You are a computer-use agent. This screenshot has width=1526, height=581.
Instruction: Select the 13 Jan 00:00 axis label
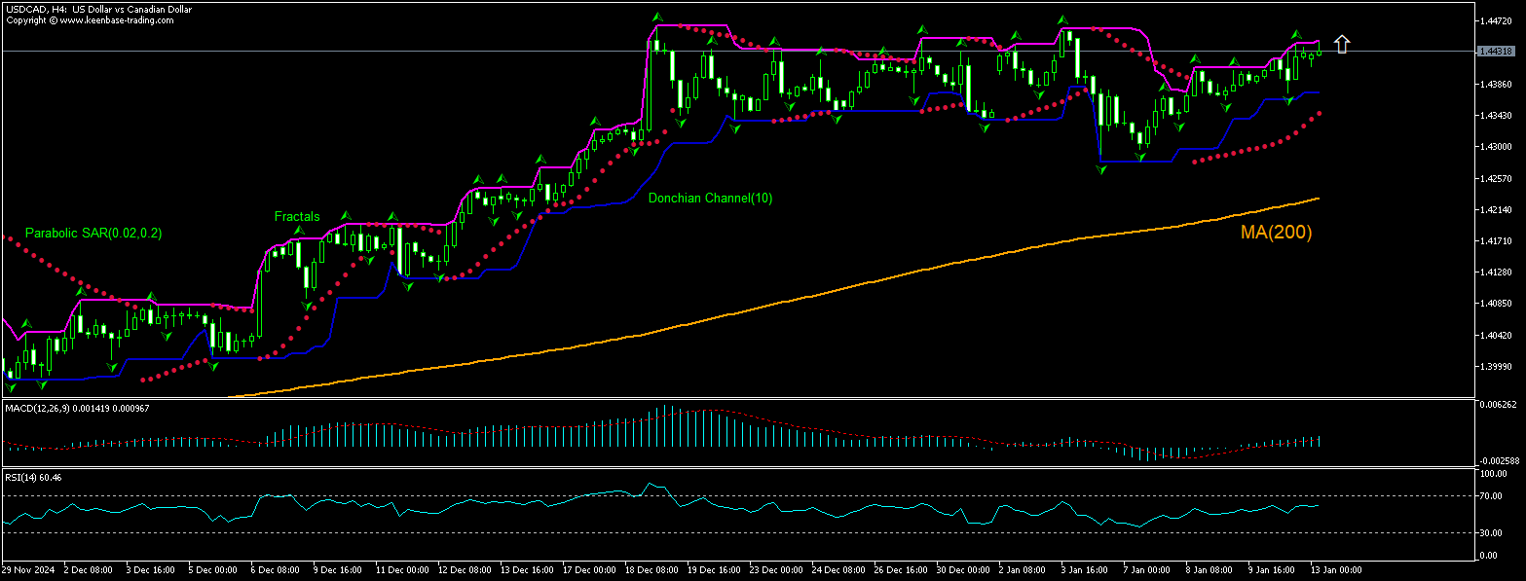1334,569
